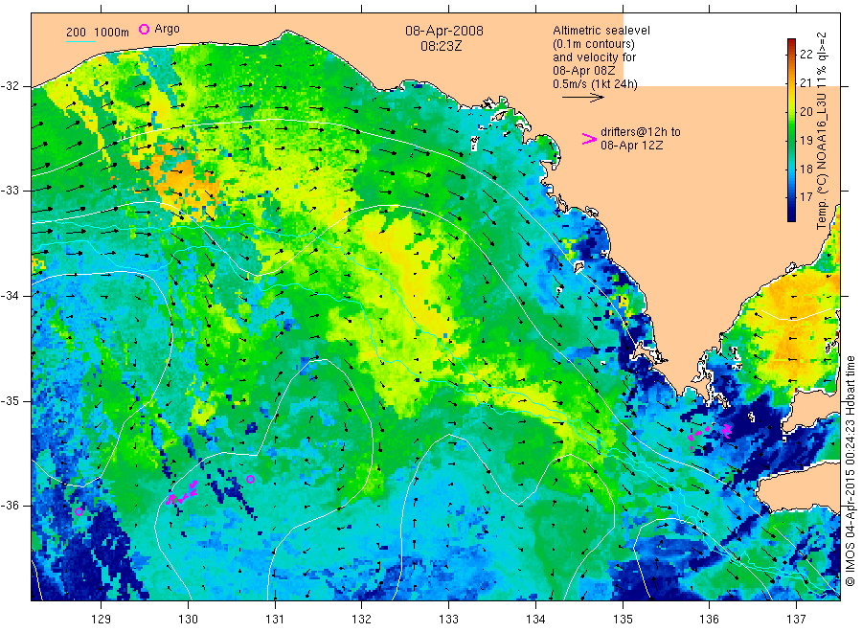
Task: Click the 19 label on temperature scale
Action: point(805,140)
